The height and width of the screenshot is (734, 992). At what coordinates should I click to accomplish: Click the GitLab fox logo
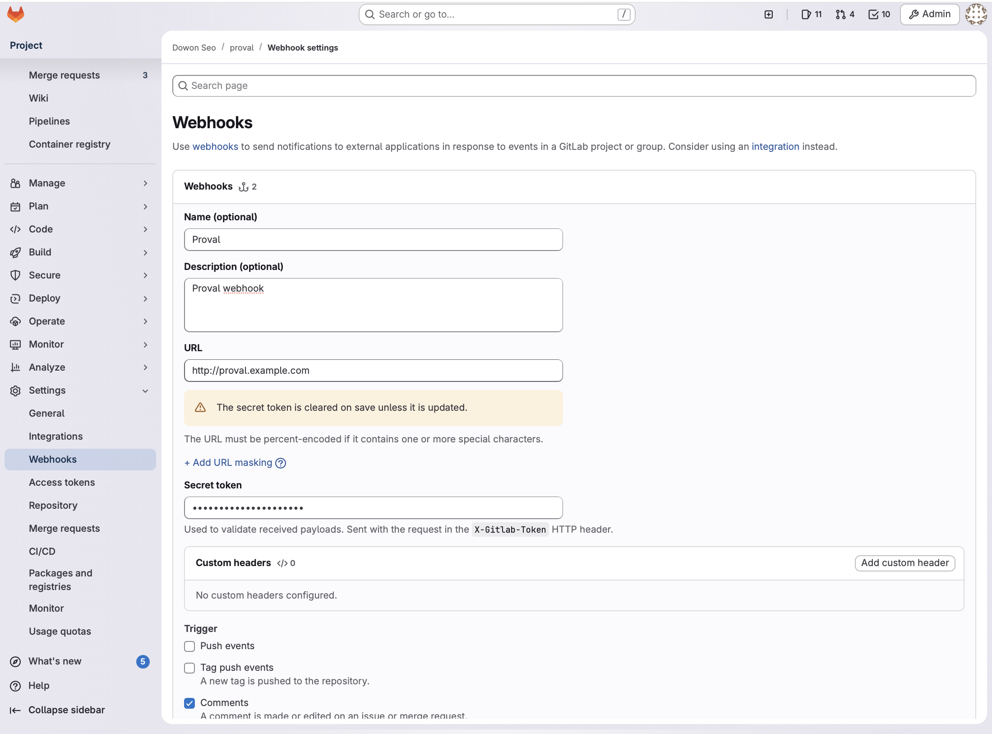(16, 14)
